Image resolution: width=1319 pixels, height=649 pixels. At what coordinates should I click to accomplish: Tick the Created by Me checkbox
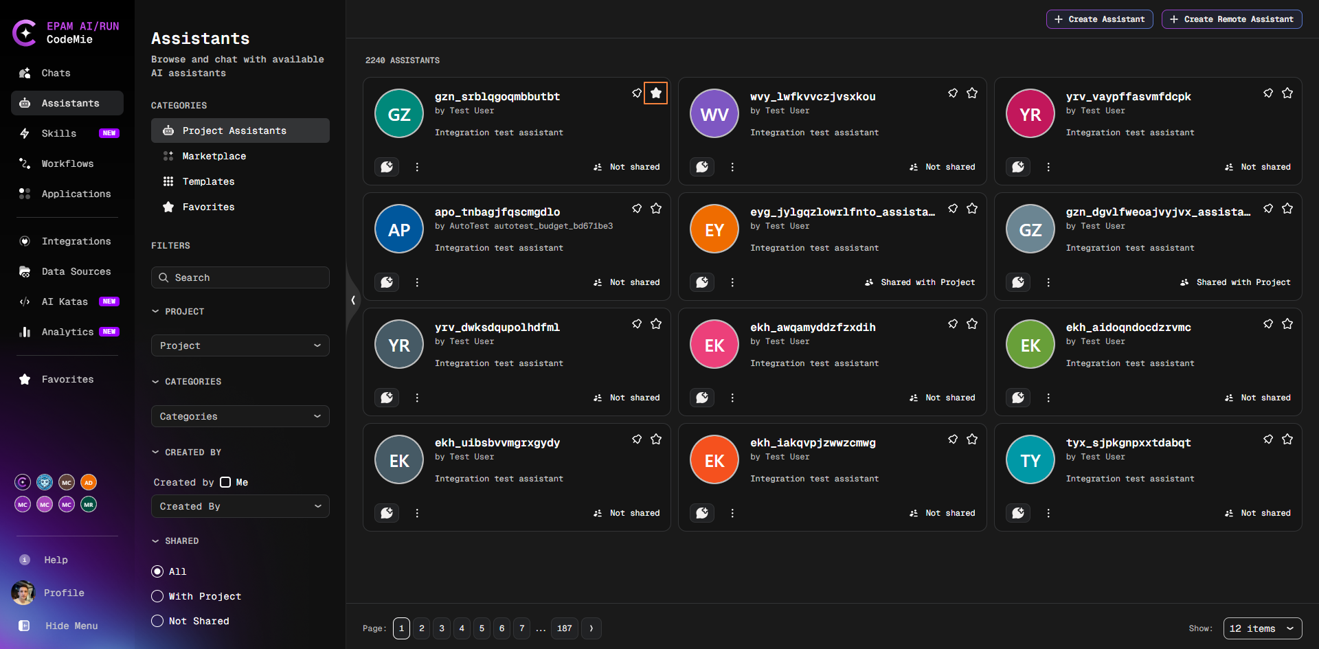pyautogui.click(x=225, y=482)
